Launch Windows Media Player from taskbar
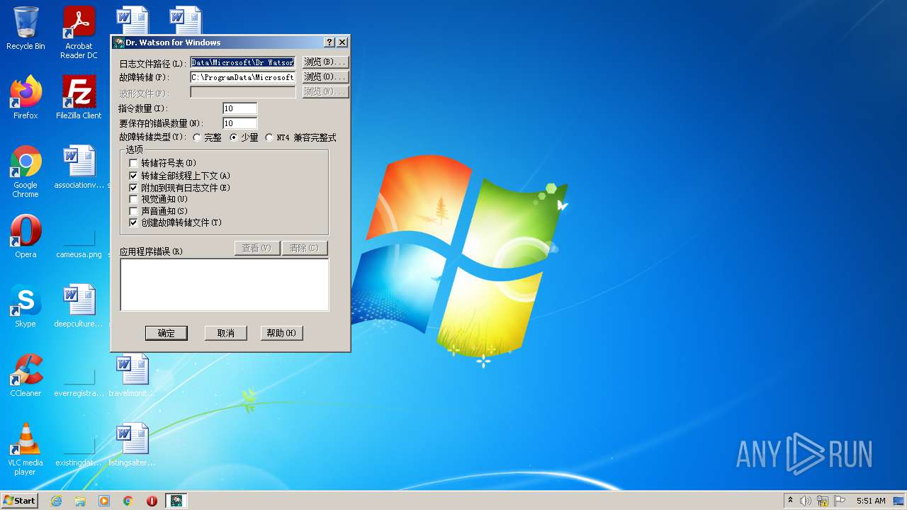 point(104,501)
